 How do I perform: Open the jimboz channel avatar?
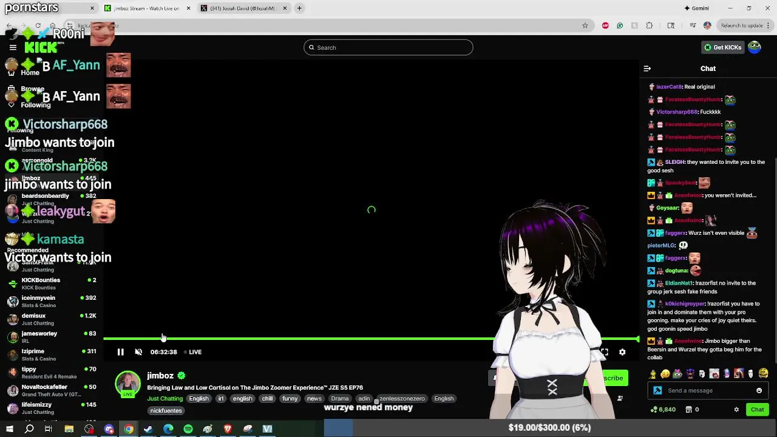point(127,384)
